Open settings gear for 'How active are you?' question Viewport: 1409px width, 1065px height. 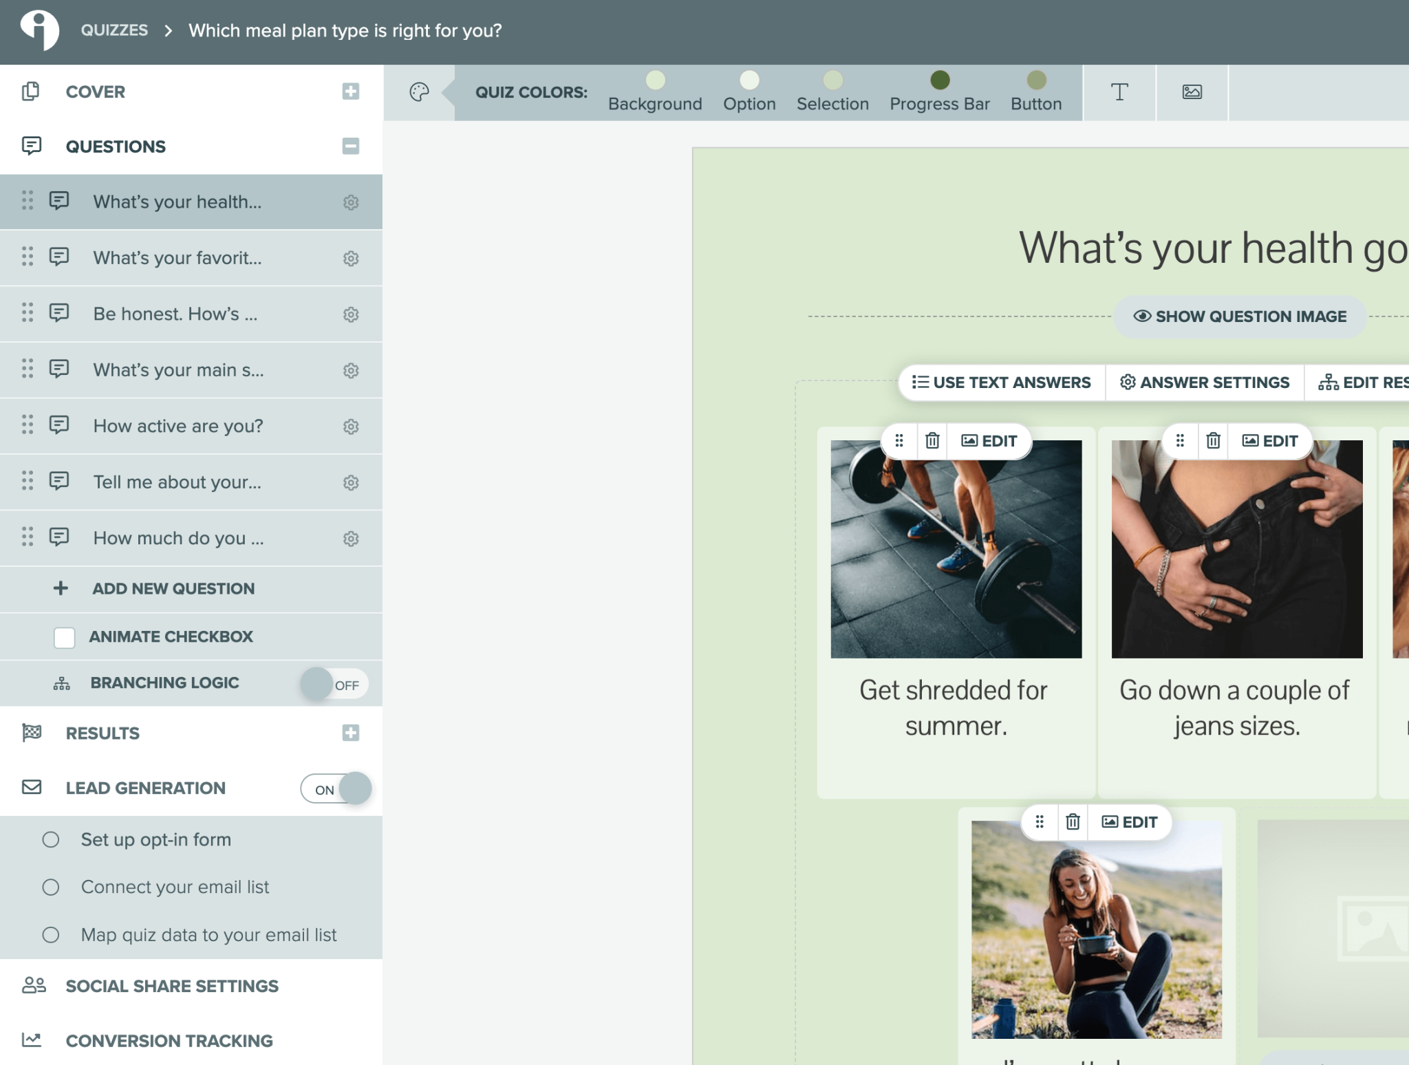(x=352, y=426)
